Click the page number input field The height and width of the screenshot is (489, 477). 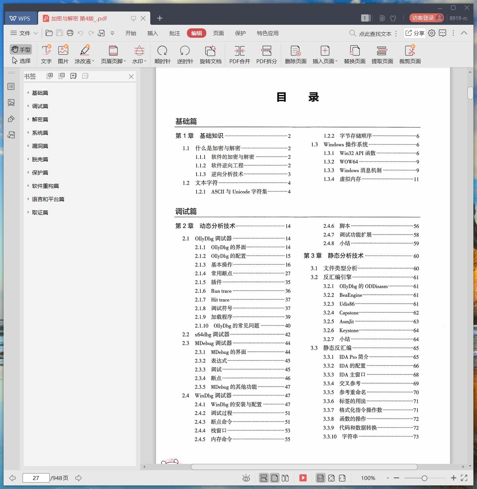click(x=36, y=478)
